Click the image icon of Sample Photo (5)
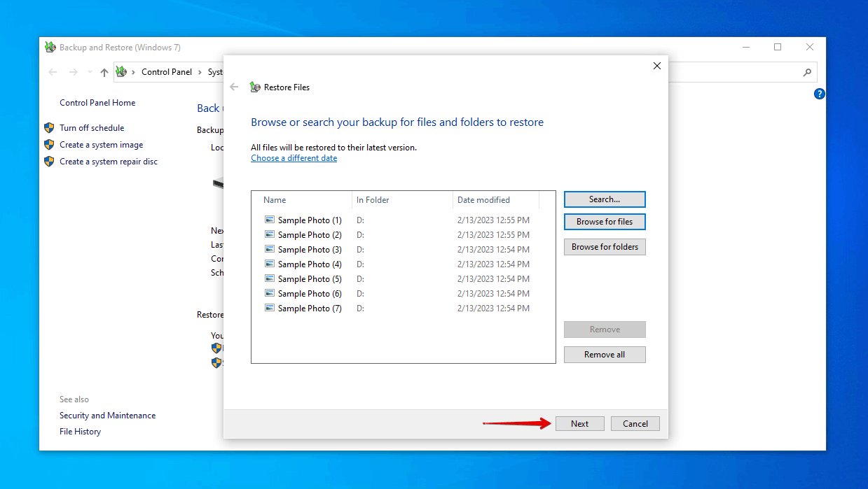 [x=270, y=278]
